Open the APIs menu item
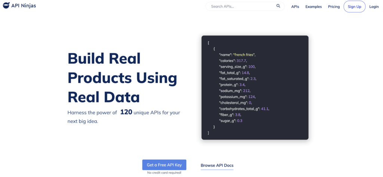 (295, 7)
